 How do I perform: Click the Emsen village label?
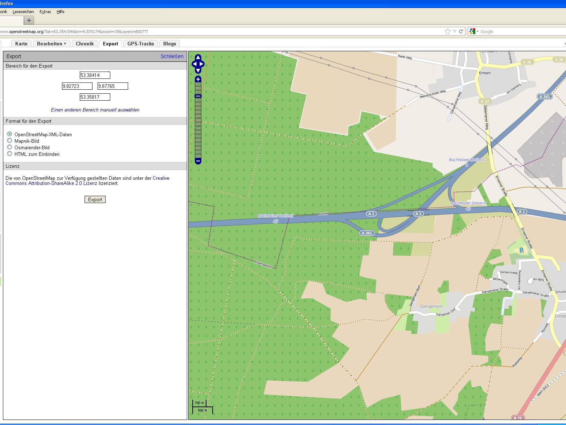coord(485,73)
